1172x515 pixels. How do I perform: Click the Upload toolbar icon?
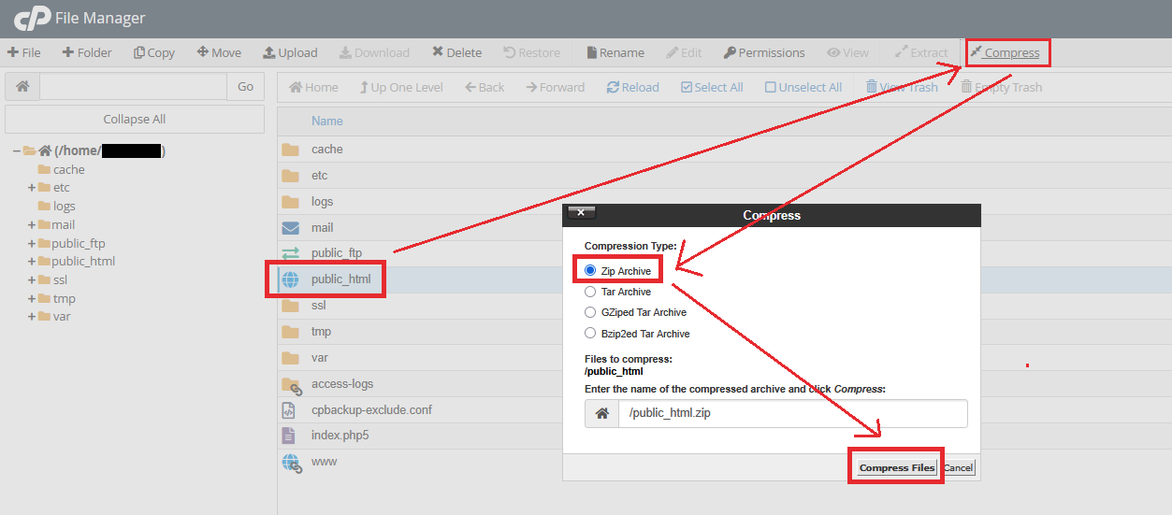point(269,53)
